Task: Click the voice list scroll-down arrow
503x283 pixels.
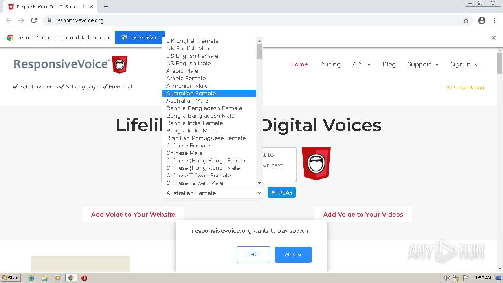Action: pyautogui.click(x=259, y=183)
